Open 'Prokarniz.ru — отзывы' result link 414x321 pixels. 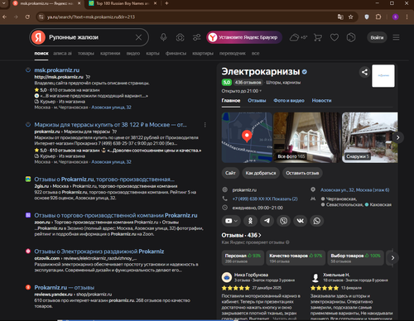[65, 288]
